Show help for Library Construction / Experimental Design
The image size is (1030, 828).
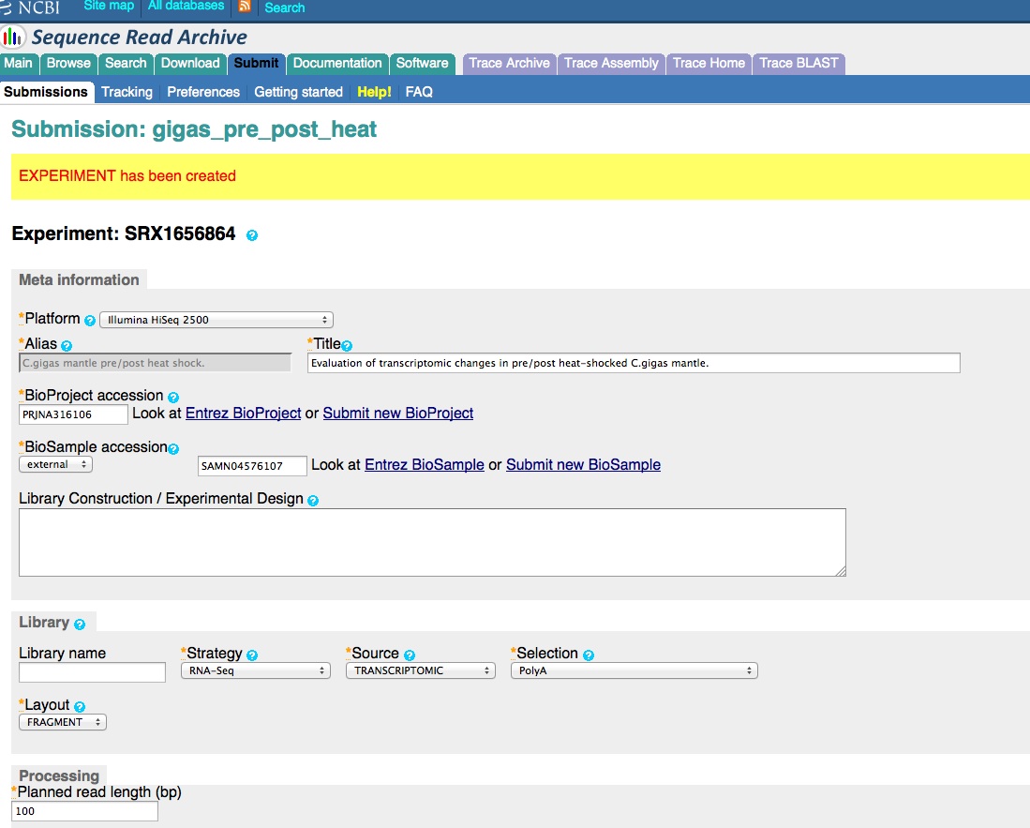tap(313, 501)
